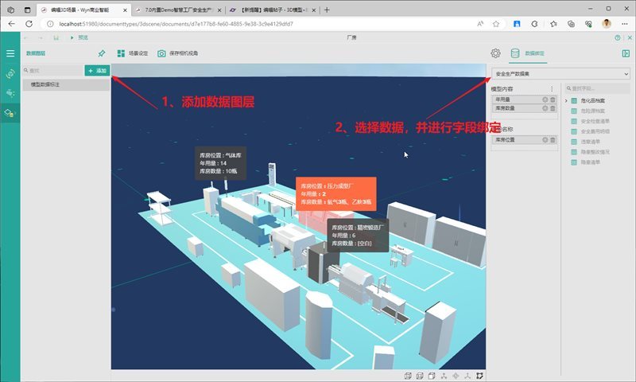636x382 pixels.
Task: Collapse the right panel with the layout icon
Action: coord(626,53)
